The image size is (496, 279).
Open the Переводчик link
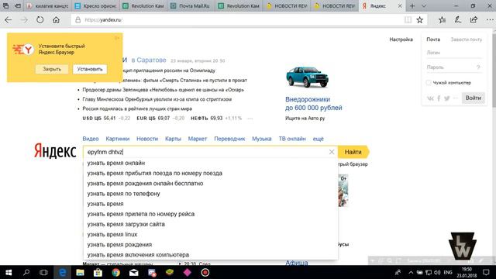(x=229, y=139)
